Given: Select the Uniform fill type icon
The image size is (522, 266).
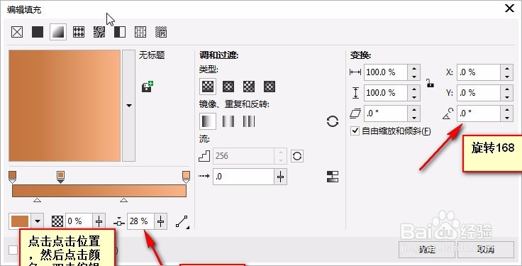Looking at the screenshot, I should point(38,32).
